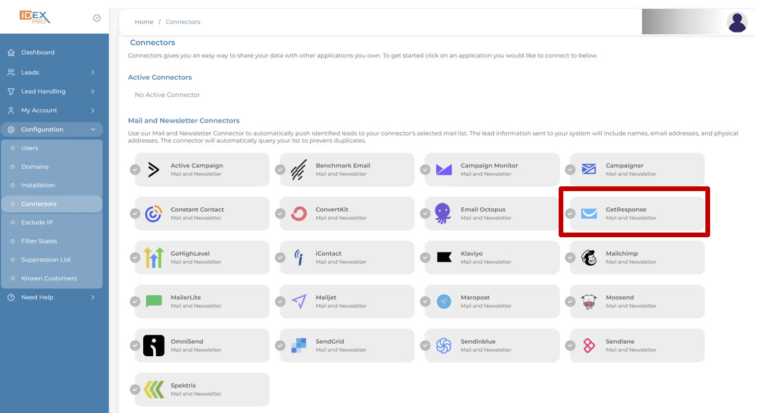The image size is (761, 413).
Task: Collapse the sidebar with the circle icon
Action: point(97,18)
